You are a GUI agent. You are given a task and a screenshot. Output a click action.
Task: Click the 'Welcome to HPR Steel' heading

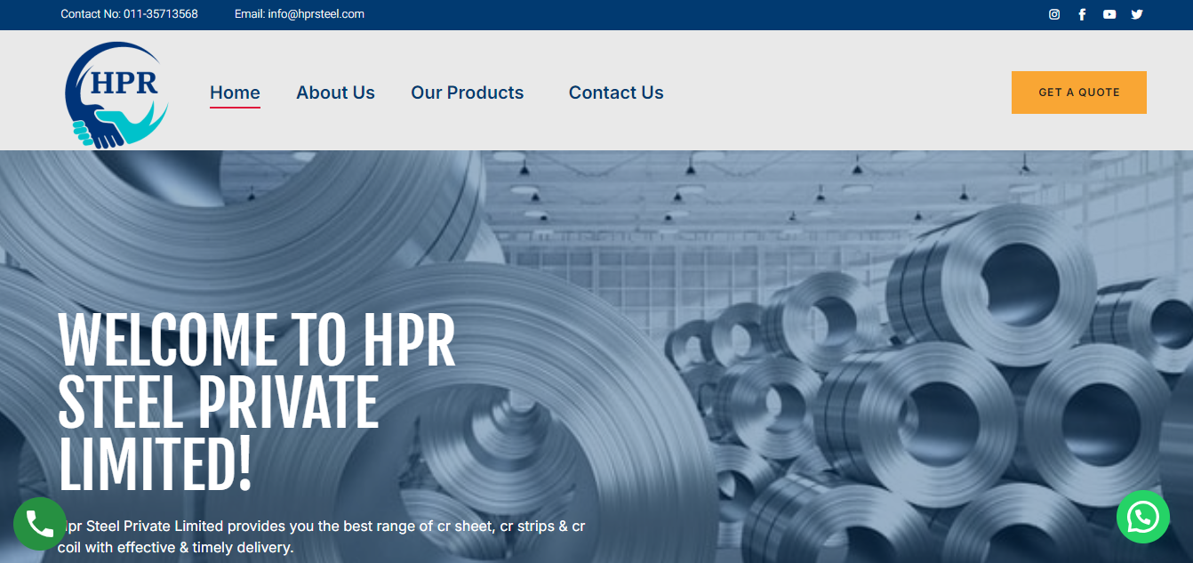[256, 402]
